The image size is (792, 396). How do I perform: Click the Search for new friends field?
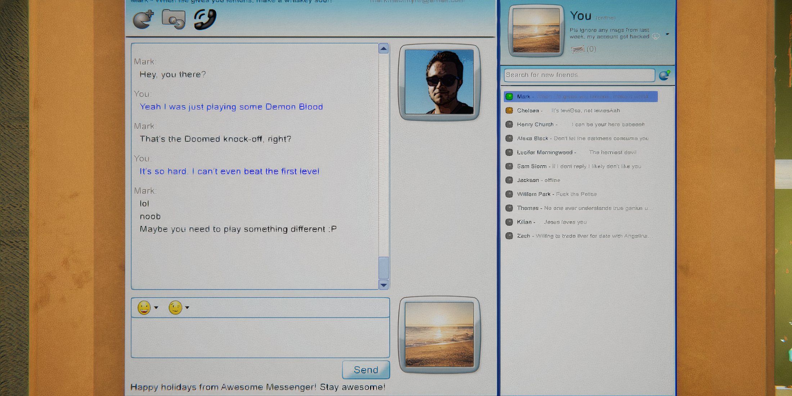(579, 75)
